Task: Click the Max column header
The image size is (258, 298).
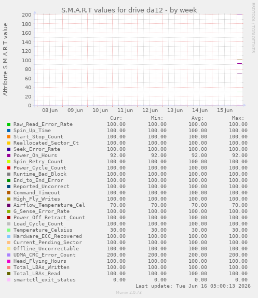Action: click(238, 118)
